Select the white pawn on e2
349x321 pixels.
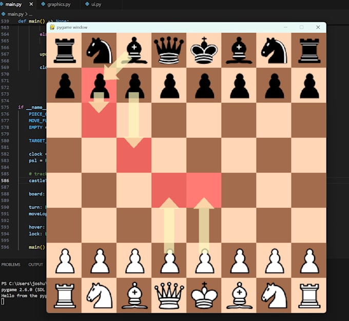204,261
